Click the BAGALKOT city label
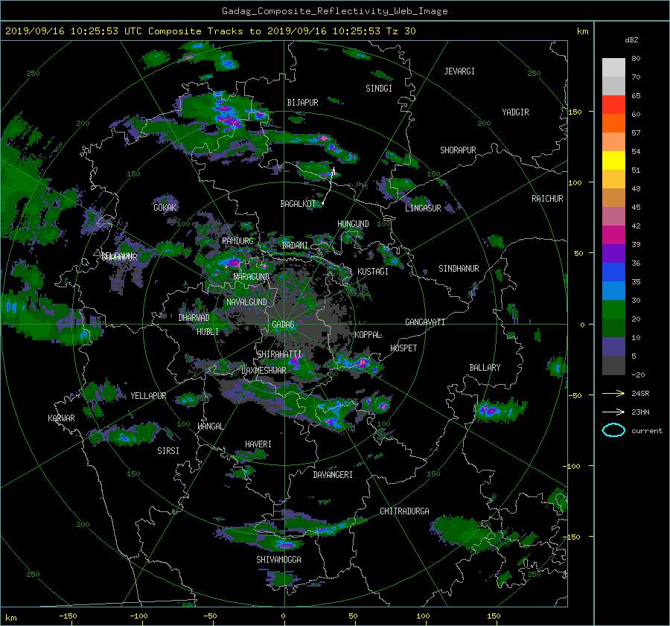This screenshot has width=670, height=626. [298, 204]
